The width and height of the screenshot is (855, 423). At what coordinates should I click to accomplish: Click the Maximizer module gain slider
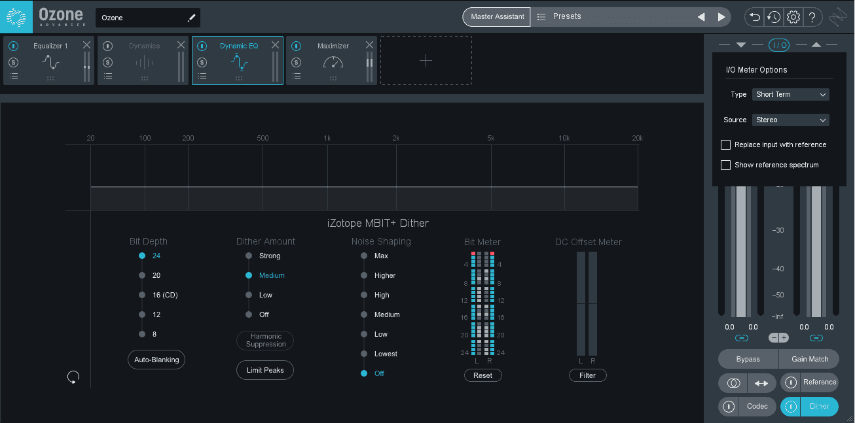[x=370, y=62]
